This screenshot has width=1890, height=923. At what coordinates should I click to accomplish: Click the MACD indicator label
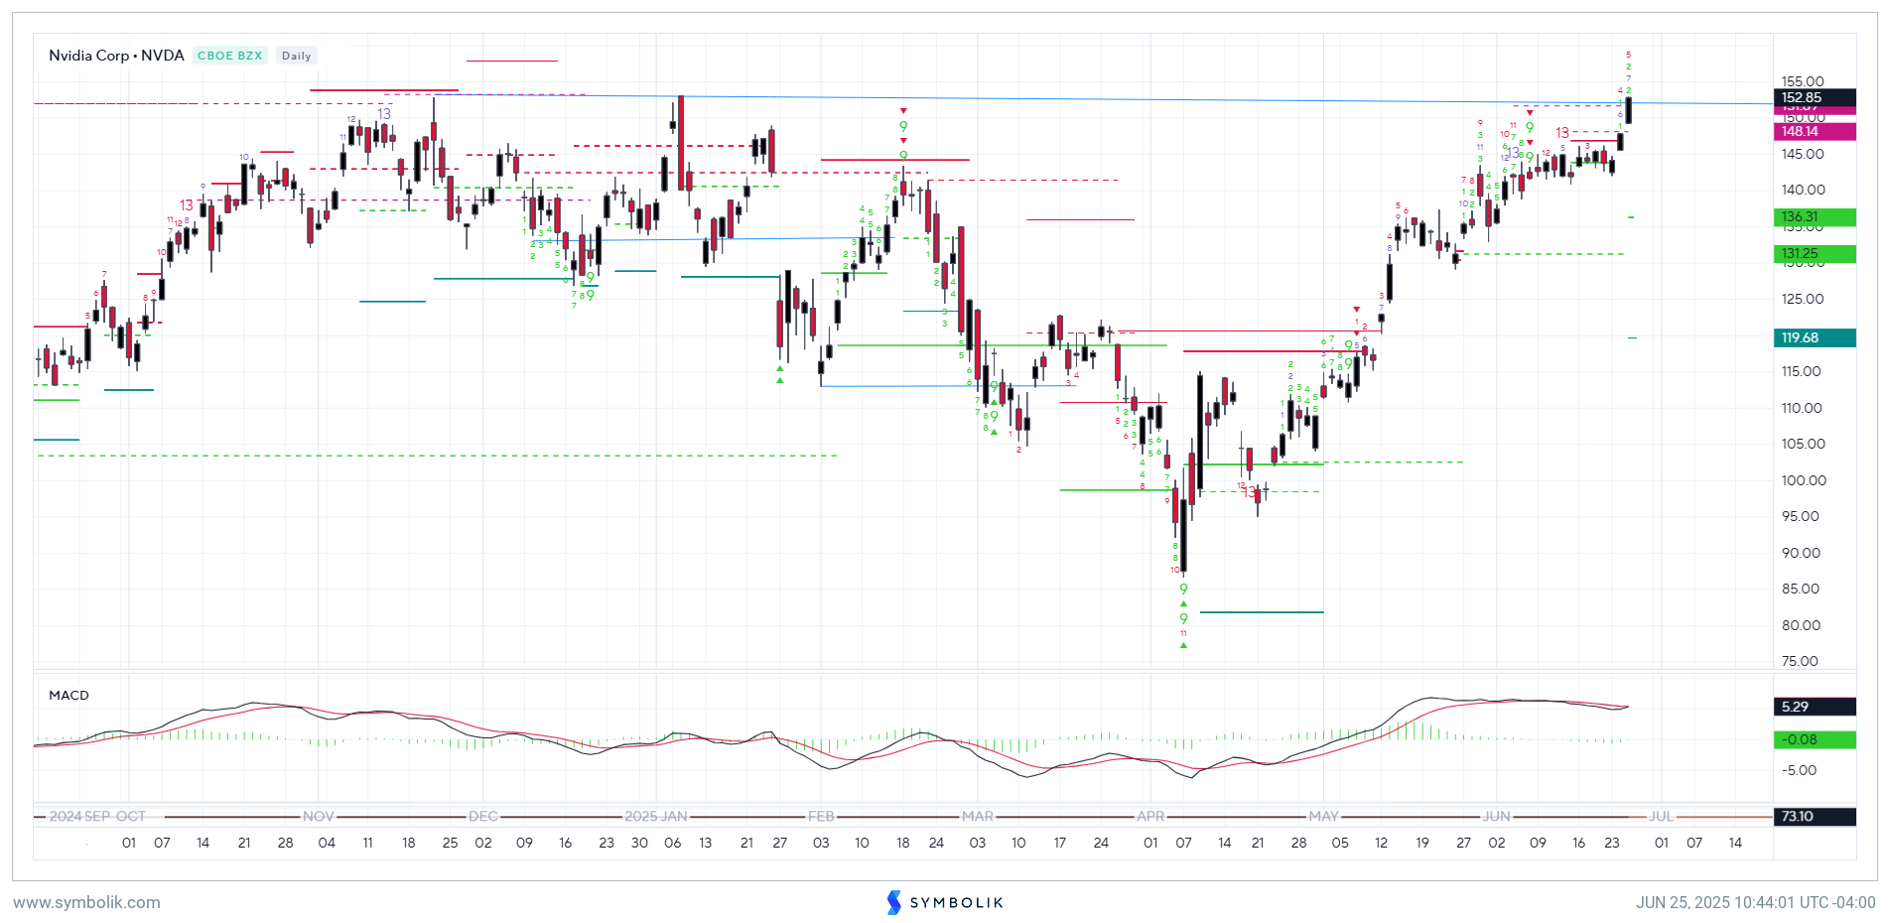tap(68, 695)
